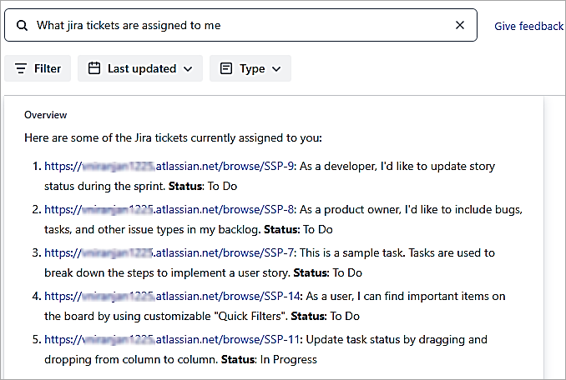
Task: Open the SSP-7 ticket link
Action: [x=169, y=252]
